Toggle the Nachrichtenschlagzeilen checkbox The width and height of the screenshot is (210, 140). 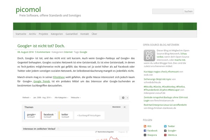point(96,132)
